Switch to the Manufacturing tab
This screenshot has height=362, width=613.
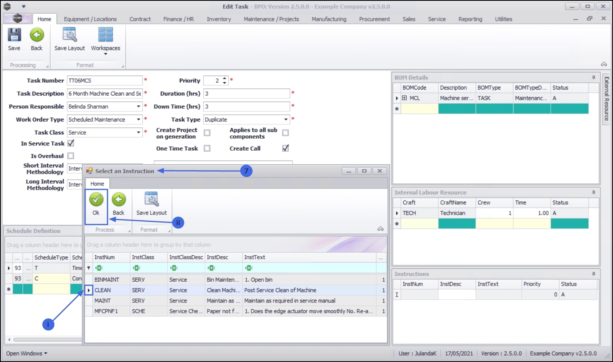(329, 19)
